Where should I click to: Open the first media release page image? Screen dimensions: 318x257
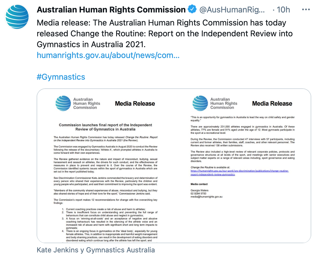click(105, 166)
